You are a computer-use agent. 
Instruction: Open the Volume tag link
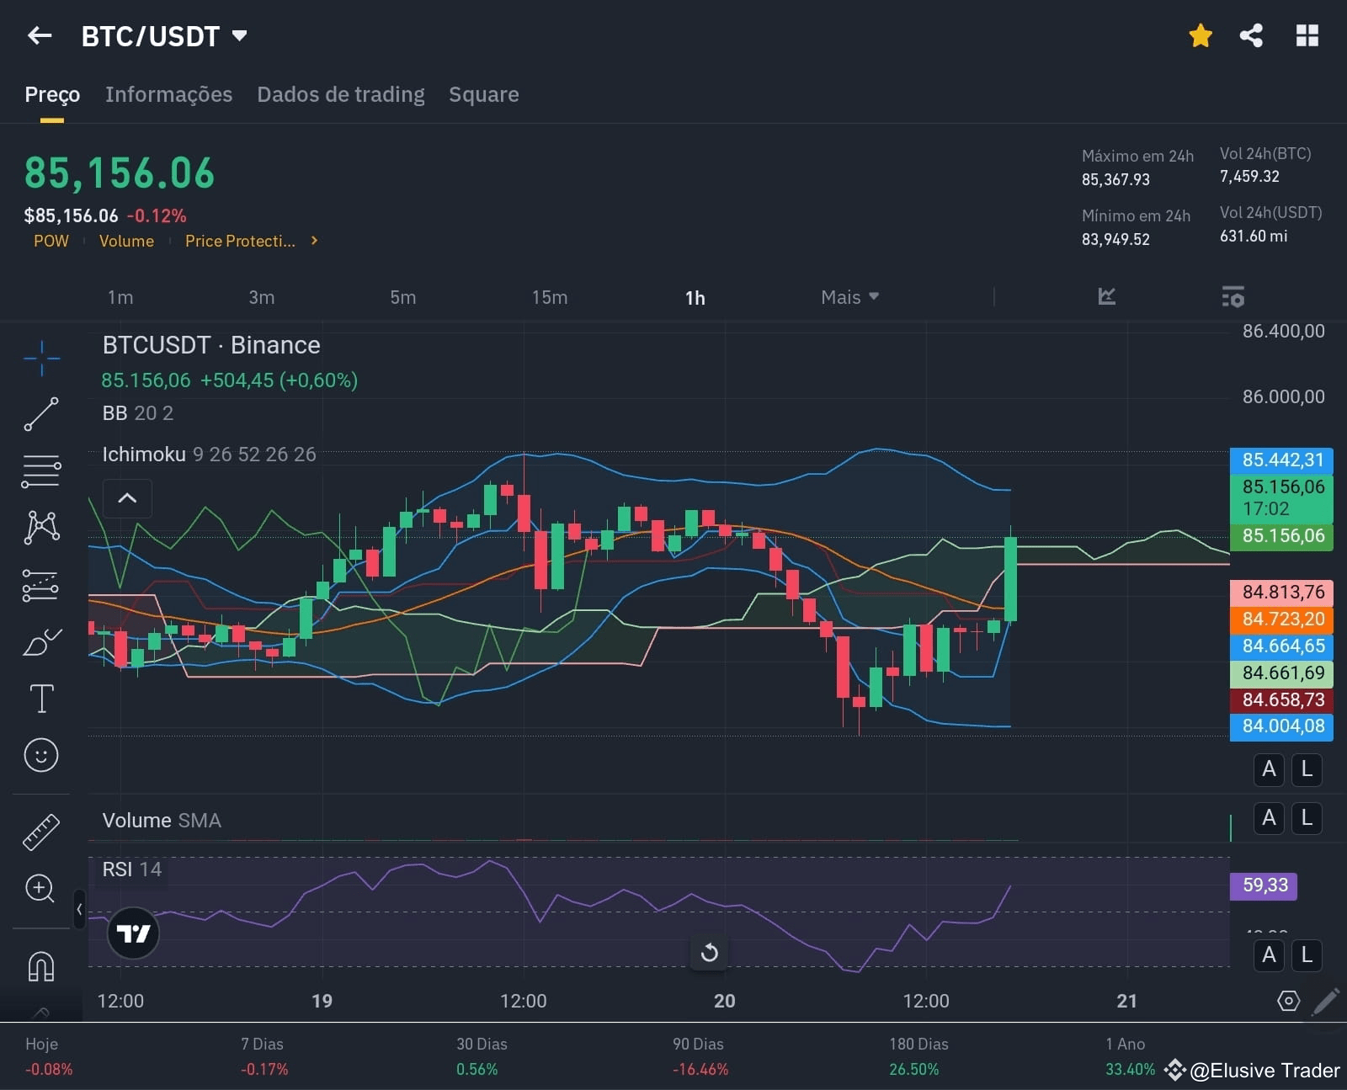(126, 241)
